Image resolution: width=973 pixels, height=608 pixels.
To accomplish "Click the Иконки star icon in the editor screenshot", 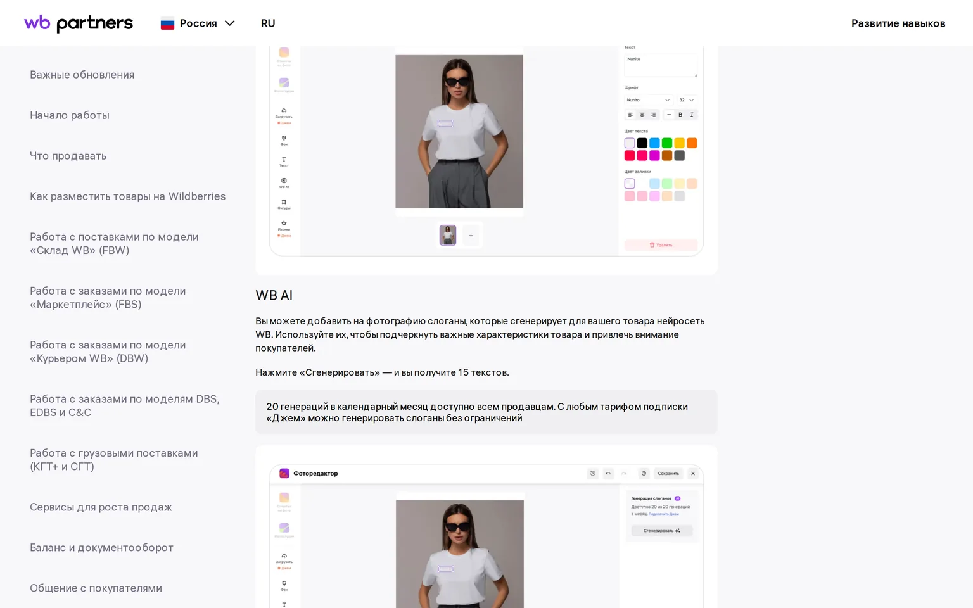I will pos(284,224).
